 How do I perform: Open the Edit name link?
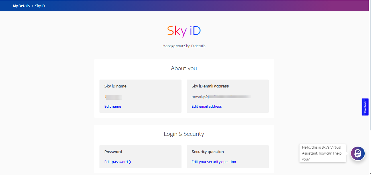click(x=112, y=106)
